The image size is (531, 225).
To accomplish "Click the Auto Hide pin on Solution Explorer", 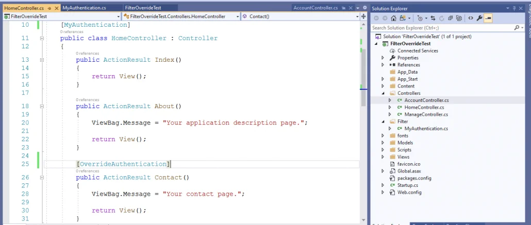I will pos(514,8).
